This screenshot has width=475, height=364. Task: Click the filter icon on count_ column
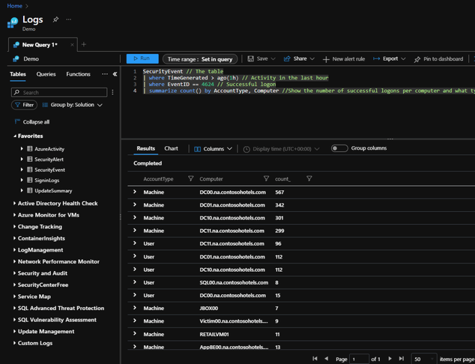point(309,179)
